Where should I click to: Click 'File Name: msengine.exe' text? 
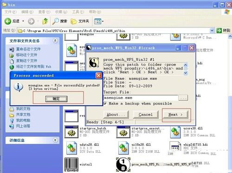[130, 78]
